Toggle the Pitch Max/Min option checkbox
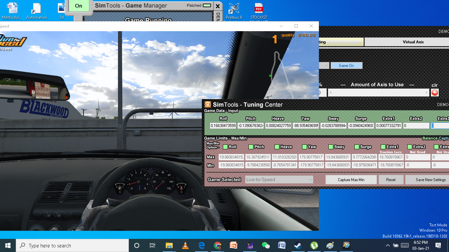449x252 pixels. [251, 147]
